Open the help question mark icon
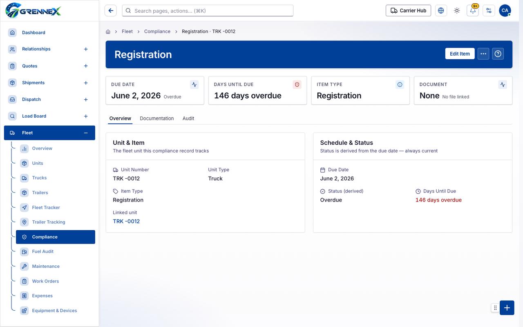 (498, 54)
